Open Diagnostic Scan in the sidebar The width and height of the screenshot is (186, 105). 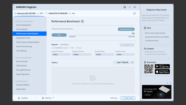pos(23,38)
